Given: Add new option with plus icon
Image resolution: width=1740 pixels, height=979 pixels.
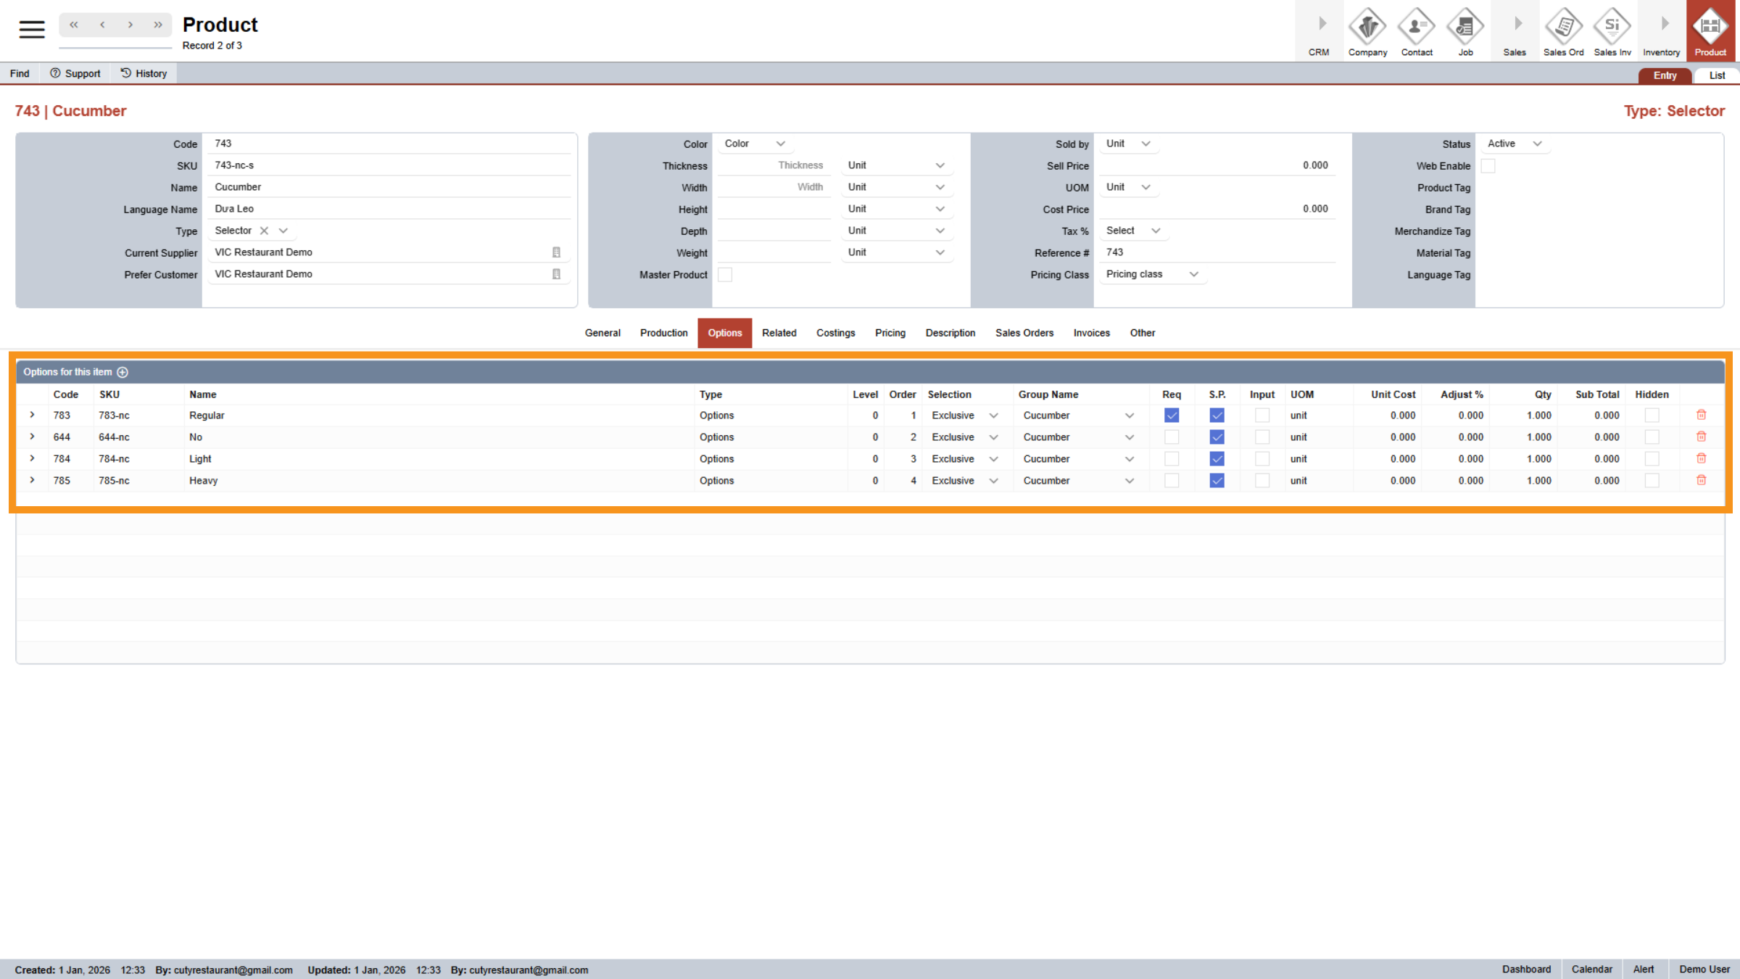Looking at the screenshot, I should coord(123,372).
